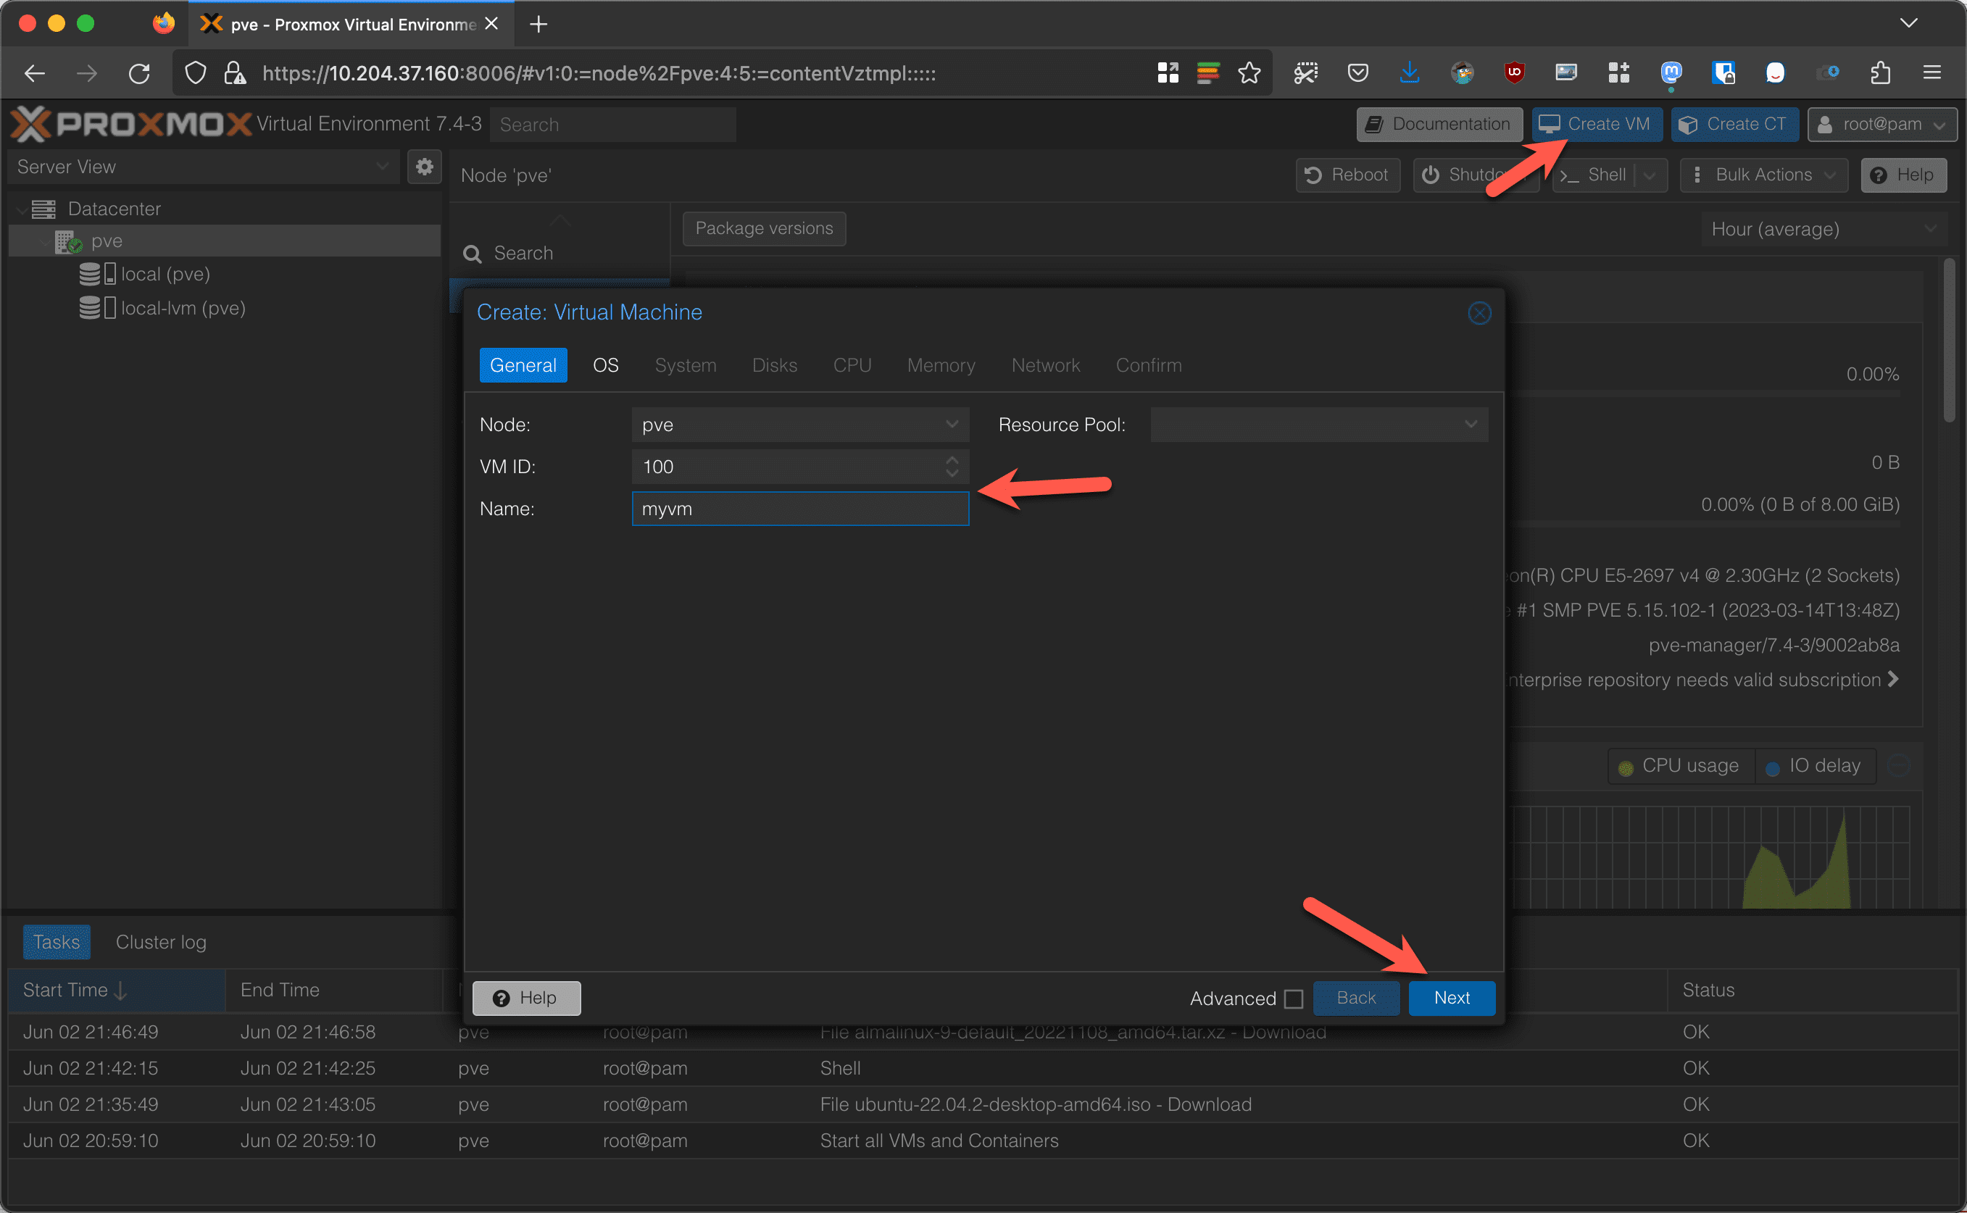The height and width of the screenshot is (1213, 1967).
Task: Open the extensions puzzle icon
Action: [1880, 73]
